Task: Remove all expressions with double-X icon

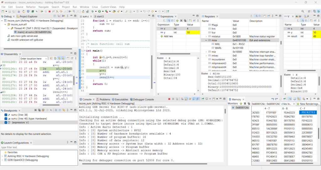Action: 185,21
